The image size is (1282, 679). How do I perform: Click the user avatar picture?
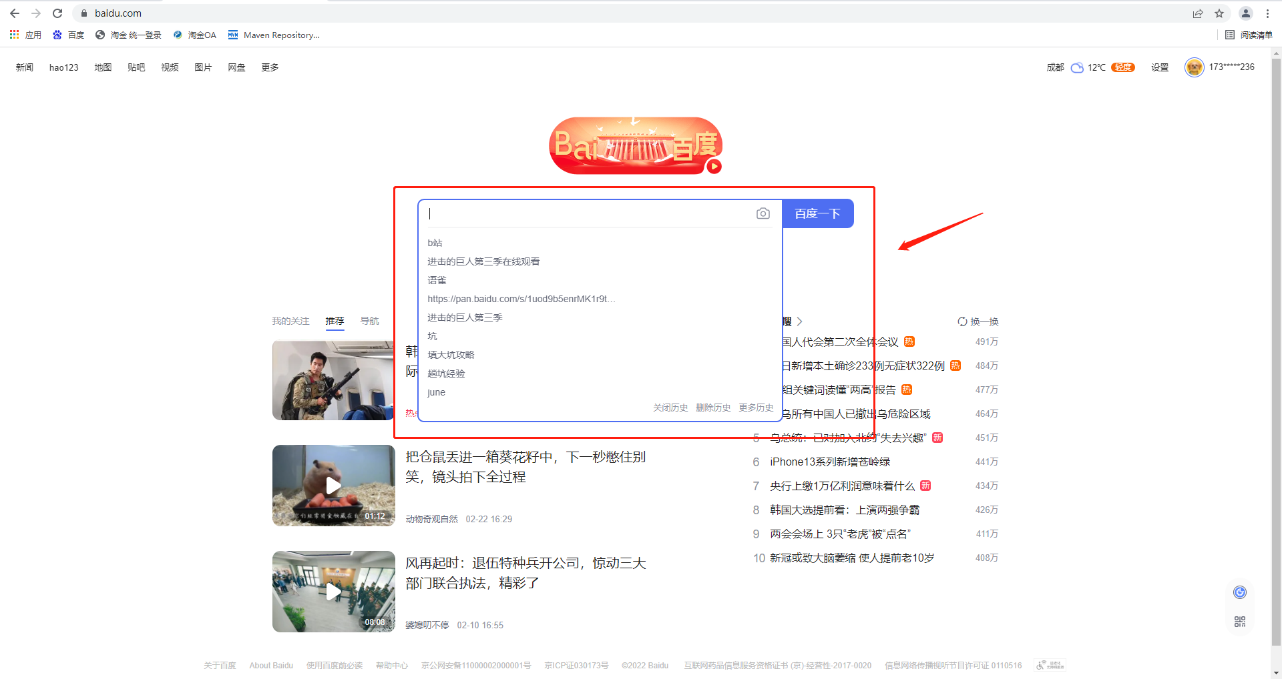(1194, 67)
